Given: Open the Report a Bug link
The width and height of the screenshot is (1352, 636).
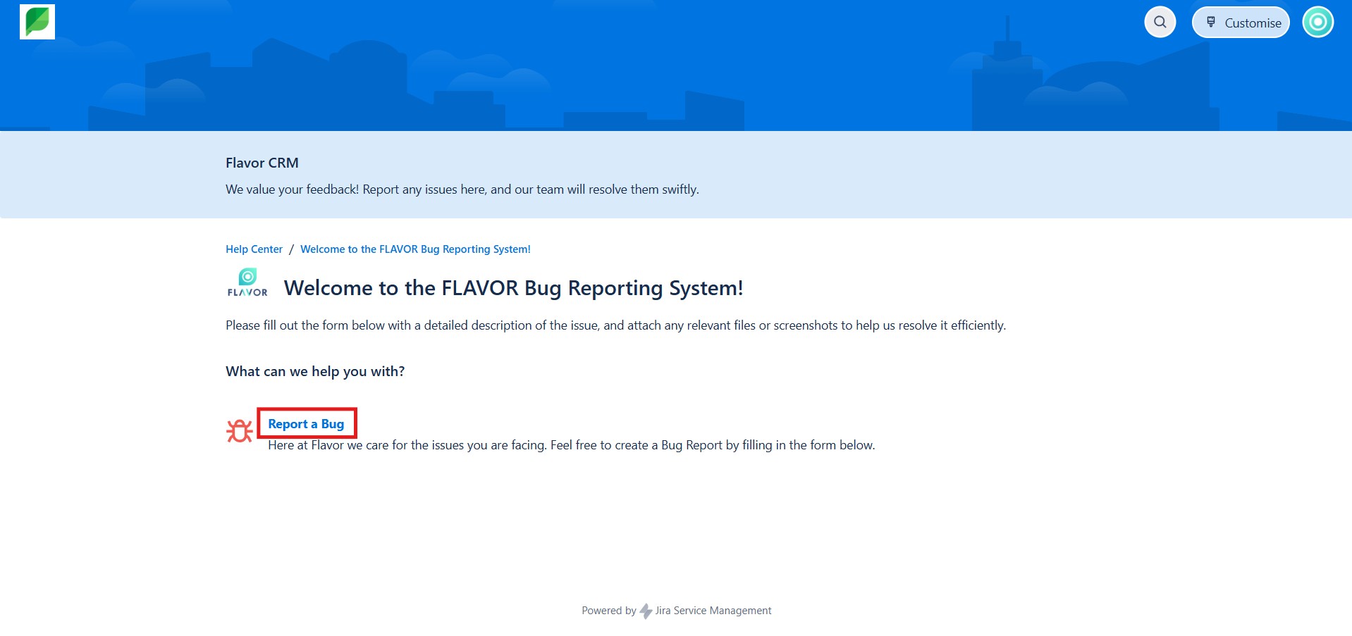Looking at the screenshot, I should (x=306, y=424).
